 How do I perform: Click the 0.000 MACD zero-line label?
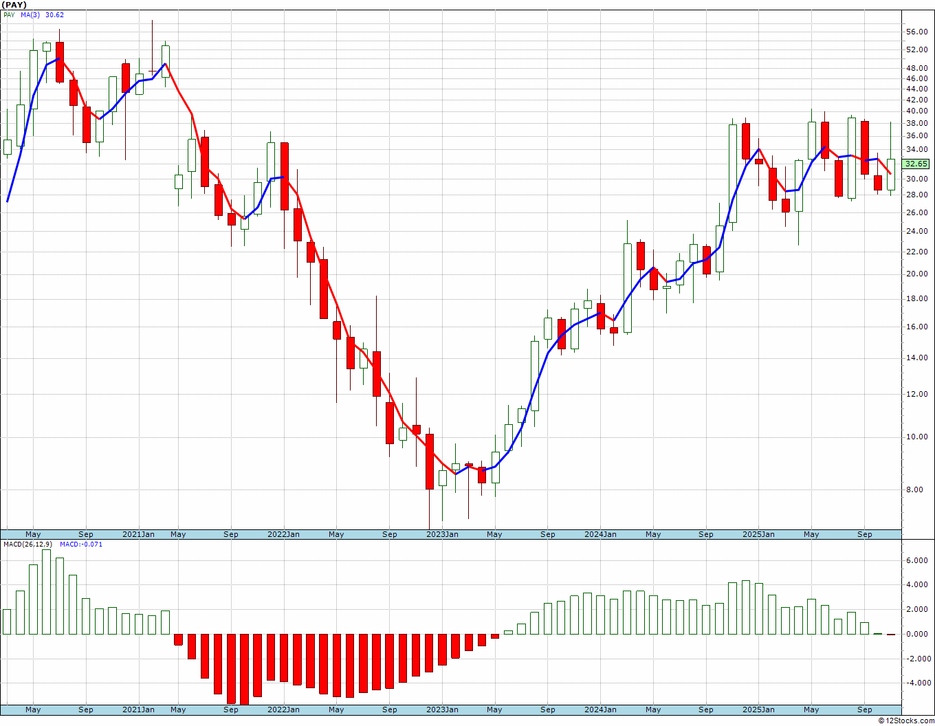point(918,634)
